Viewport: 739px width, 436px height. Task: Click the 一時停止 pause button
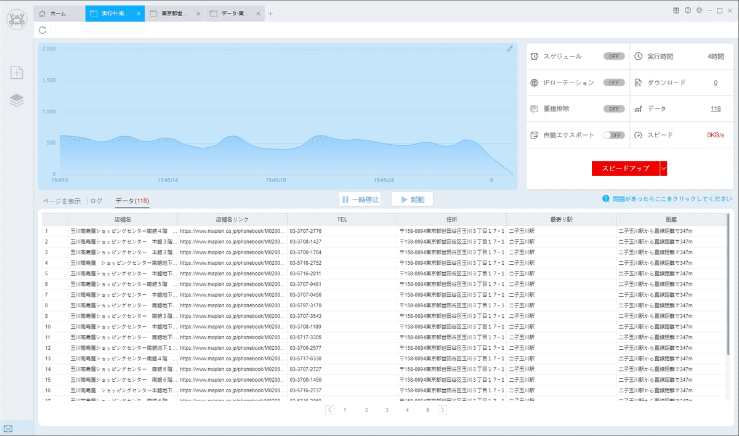click(360, 200)
